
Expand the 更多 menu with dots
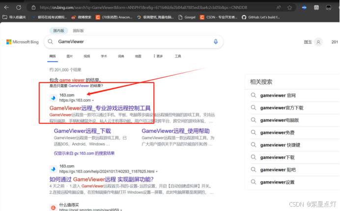pyautogui.click(x=158, y=56)
